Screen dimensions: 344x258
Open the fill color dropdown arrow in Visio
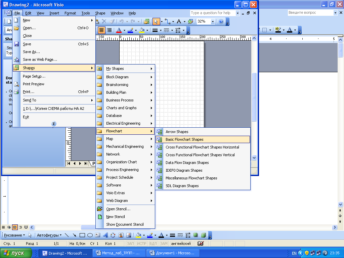(147, 30)
